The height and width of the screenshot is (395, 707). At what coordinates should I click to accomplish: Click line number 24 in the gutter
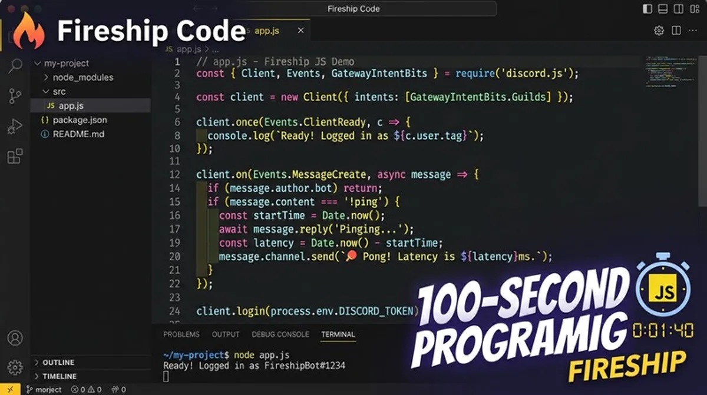click(x=174, y=311)
